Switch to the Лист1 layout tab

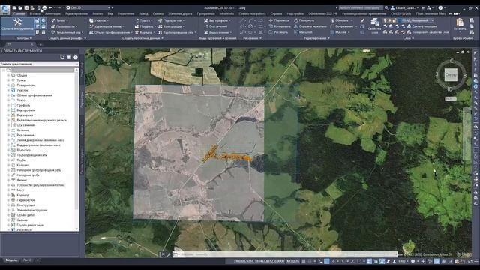(x=27, y=260)
